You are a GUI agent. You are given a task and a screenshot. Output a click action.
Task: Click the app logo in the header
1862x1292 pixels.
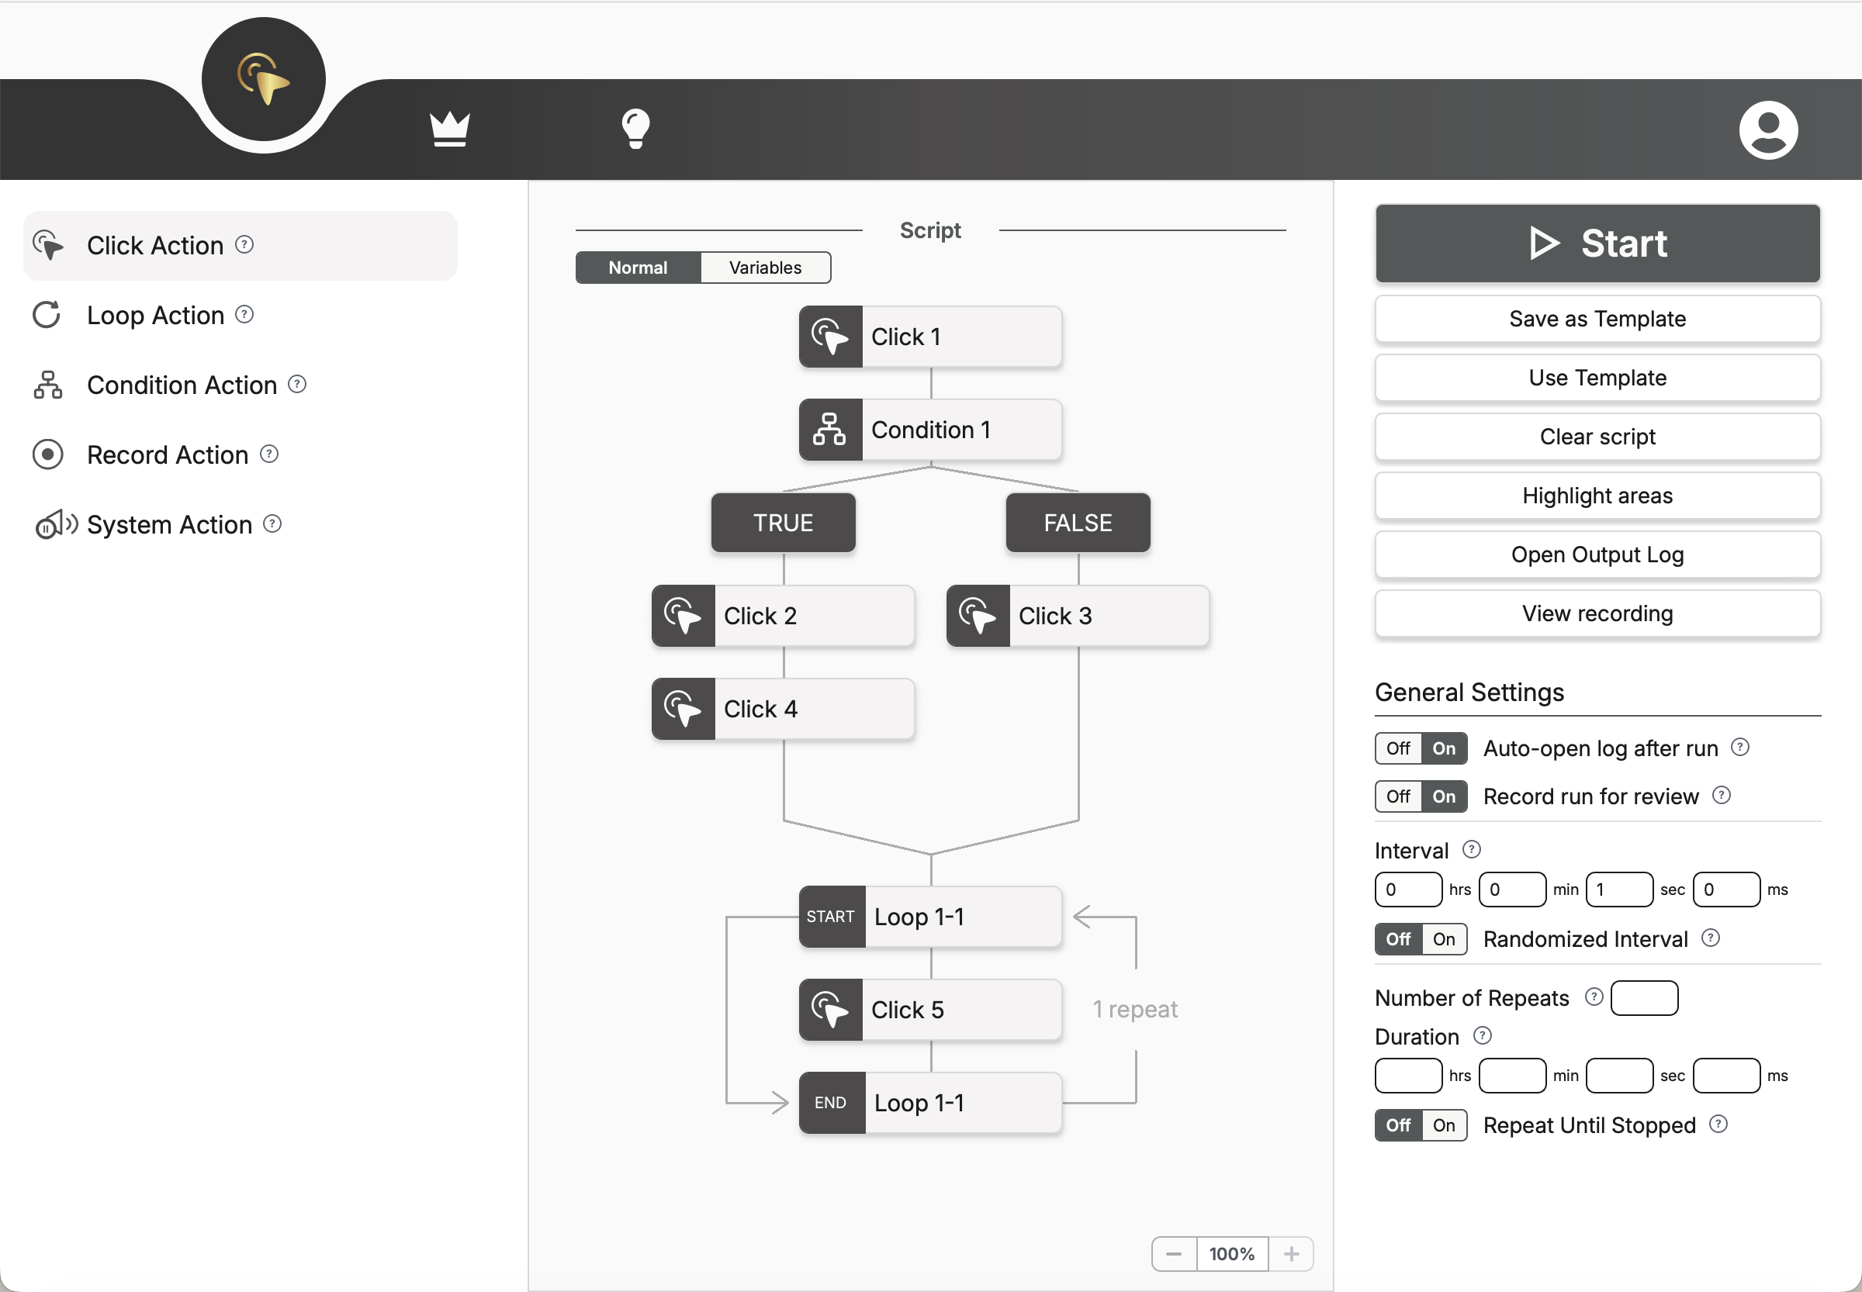(263, 79)
